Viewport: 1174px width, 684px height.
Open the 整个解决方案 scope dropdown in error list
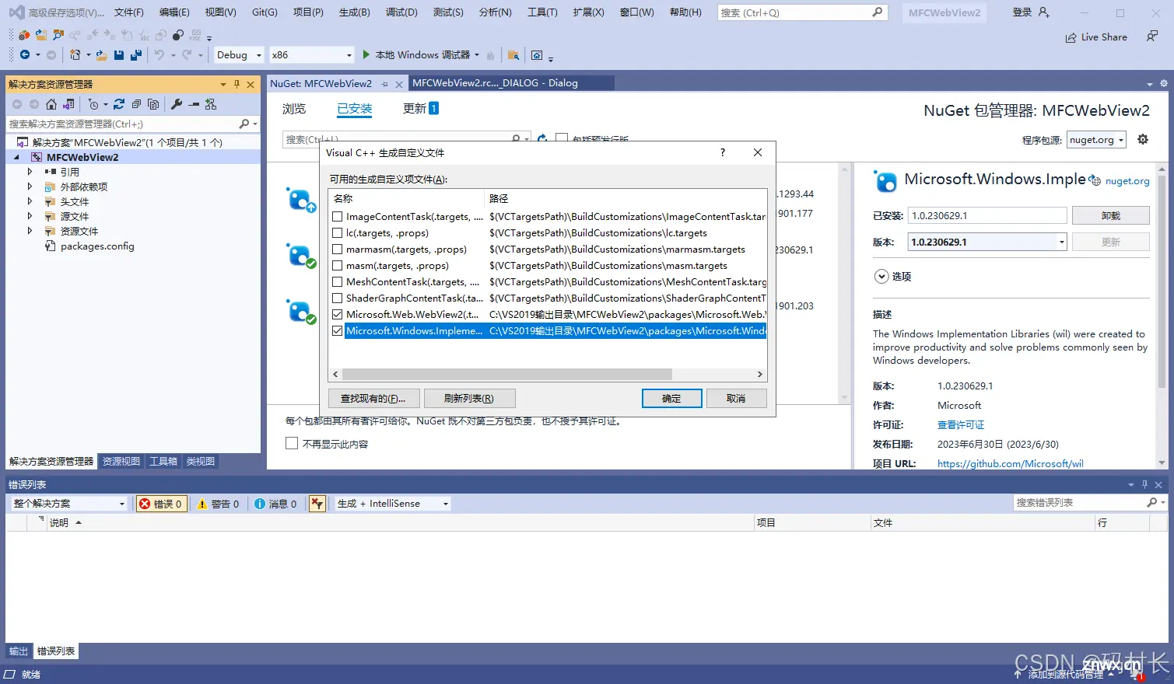(68, 504)
